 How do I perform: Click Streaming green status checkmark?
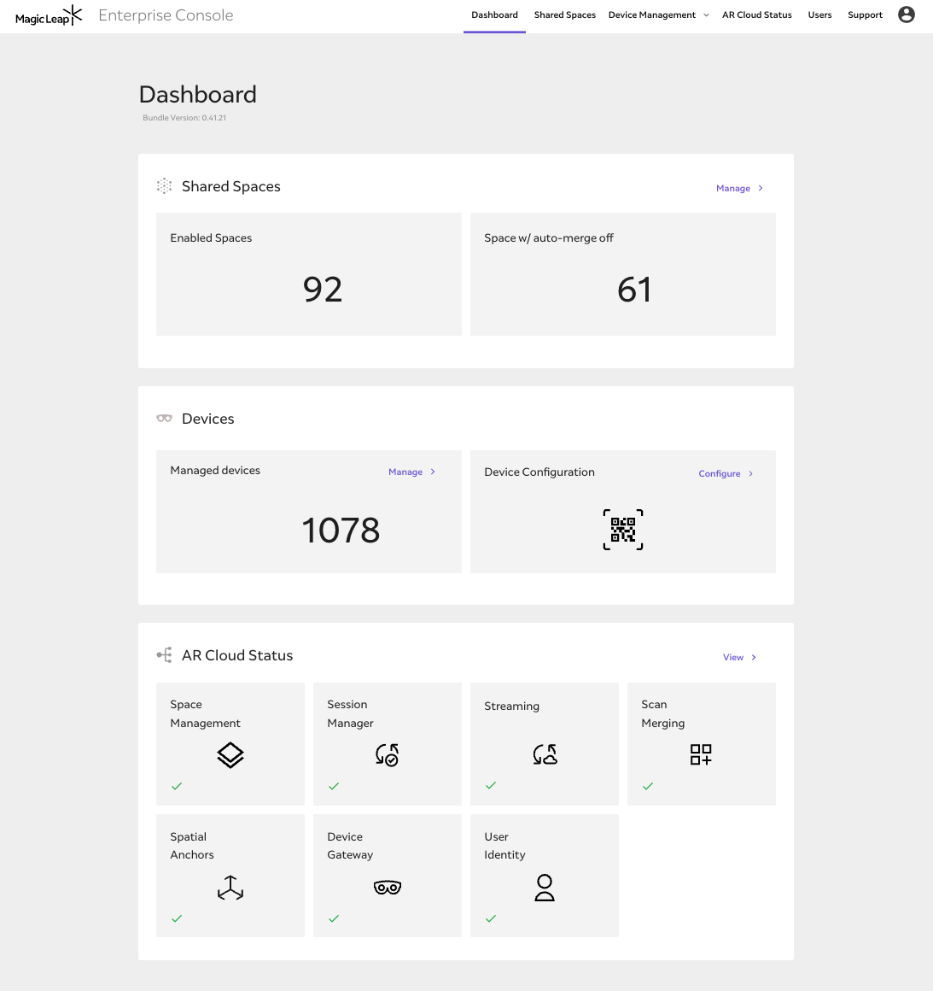click(x=491, y=785)
